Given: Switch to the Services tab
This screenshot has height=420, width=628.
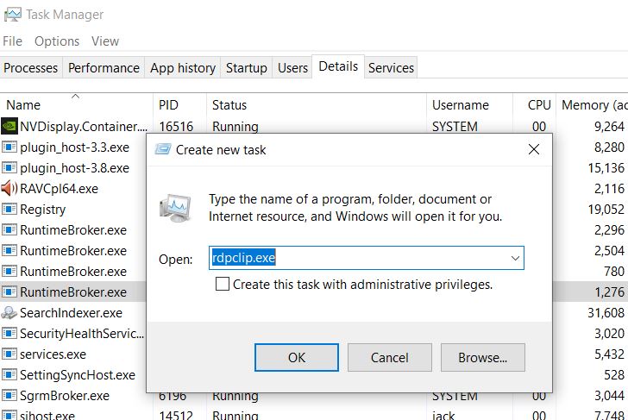Looking at the screenshot, I should (x=391, y=67).
